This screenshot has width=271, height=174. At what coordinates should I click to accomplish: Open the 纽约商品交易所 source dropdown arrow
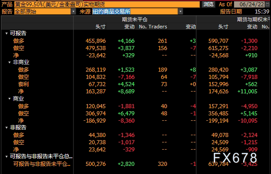tap(181, 12)
